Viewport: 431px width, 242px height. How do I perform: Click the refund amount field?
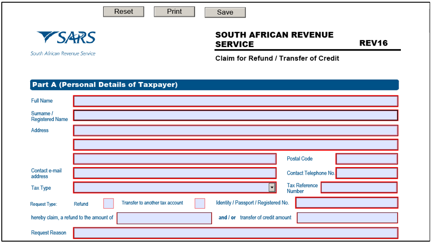(x=165, y=218)
